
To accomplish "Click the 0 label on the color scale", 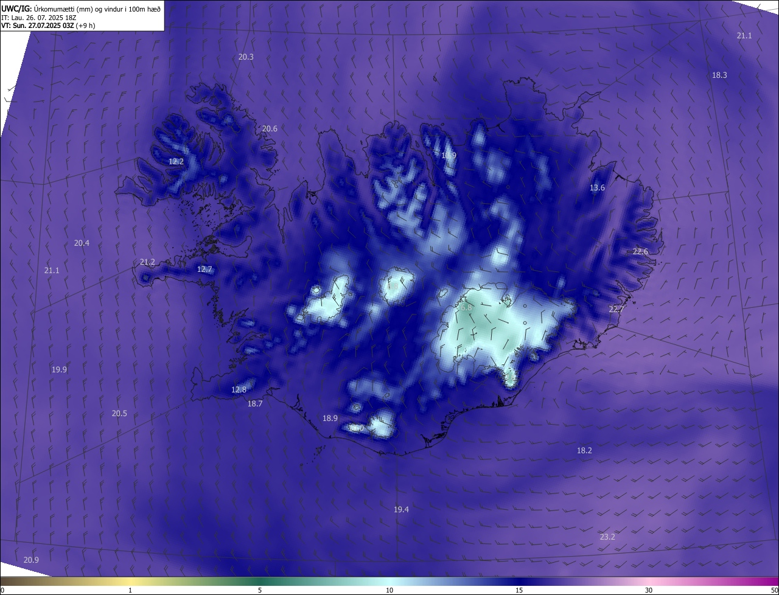I will pos(2,590).
